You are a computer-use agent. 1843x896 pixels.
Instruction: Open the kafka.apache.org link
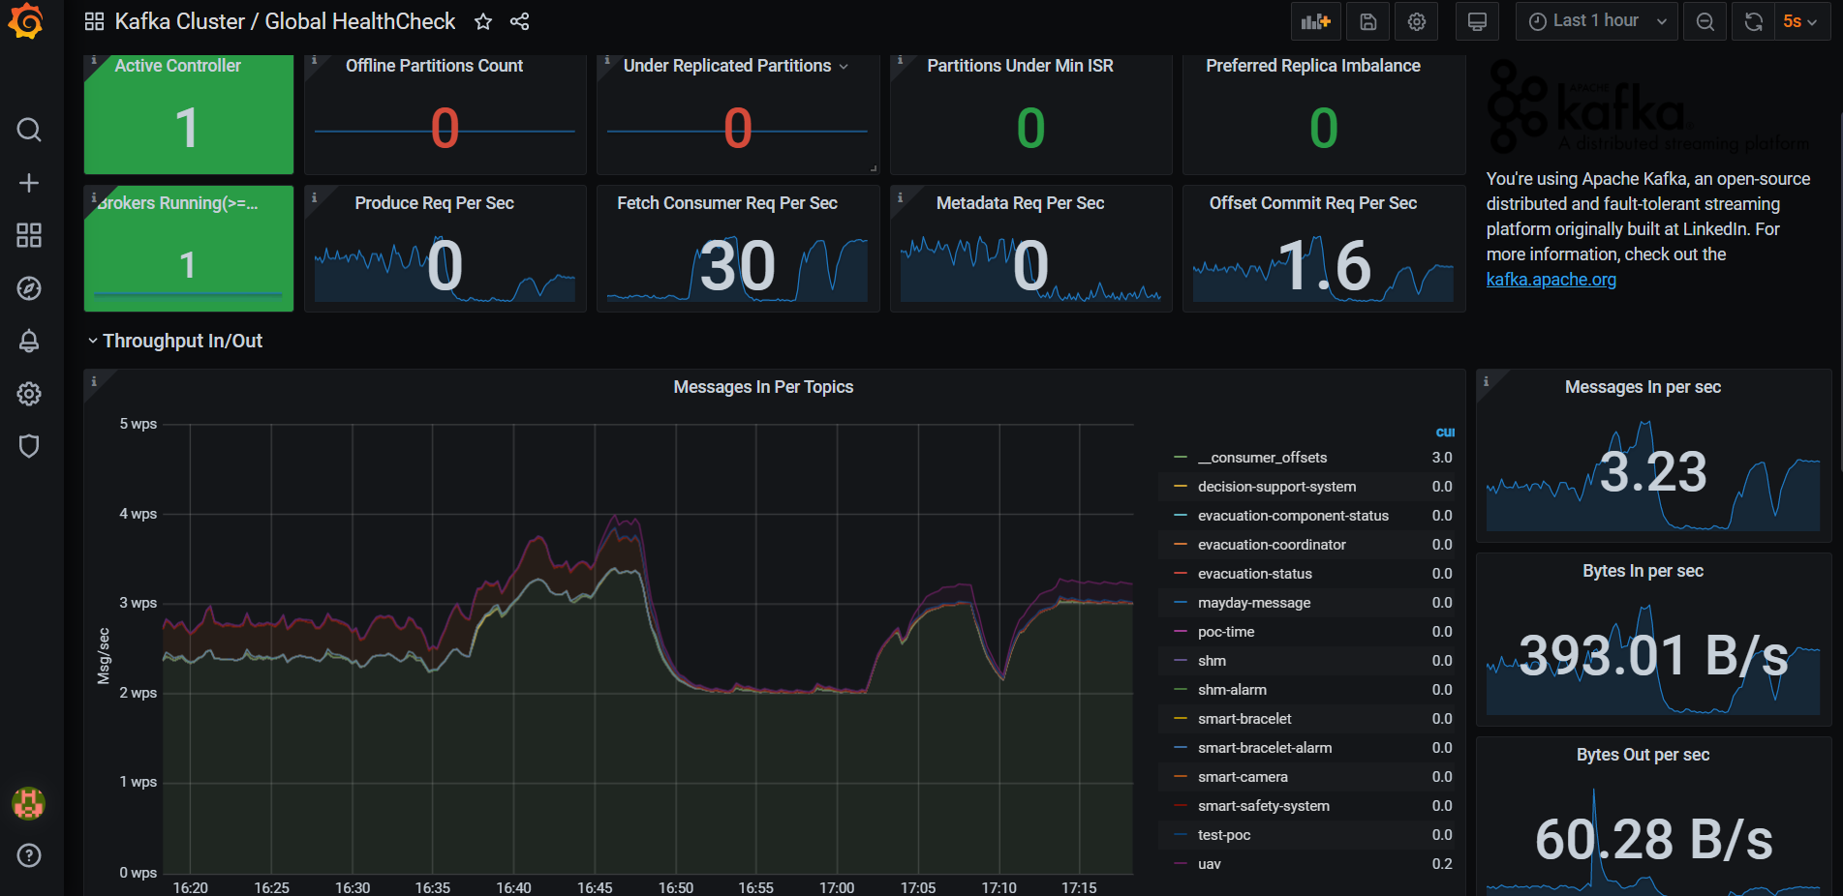tap(1551, 280)
